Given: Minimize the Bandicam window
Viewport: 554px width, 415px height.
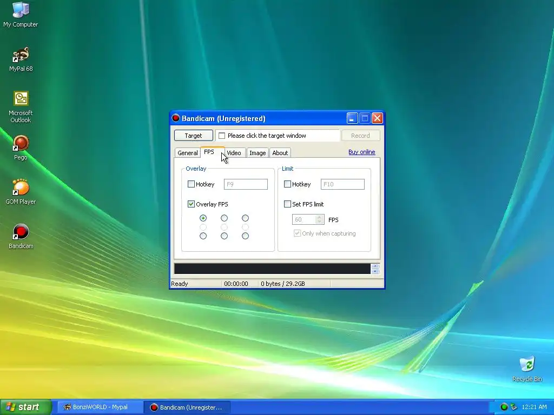Looking at the screenshot, I should 352,118.
